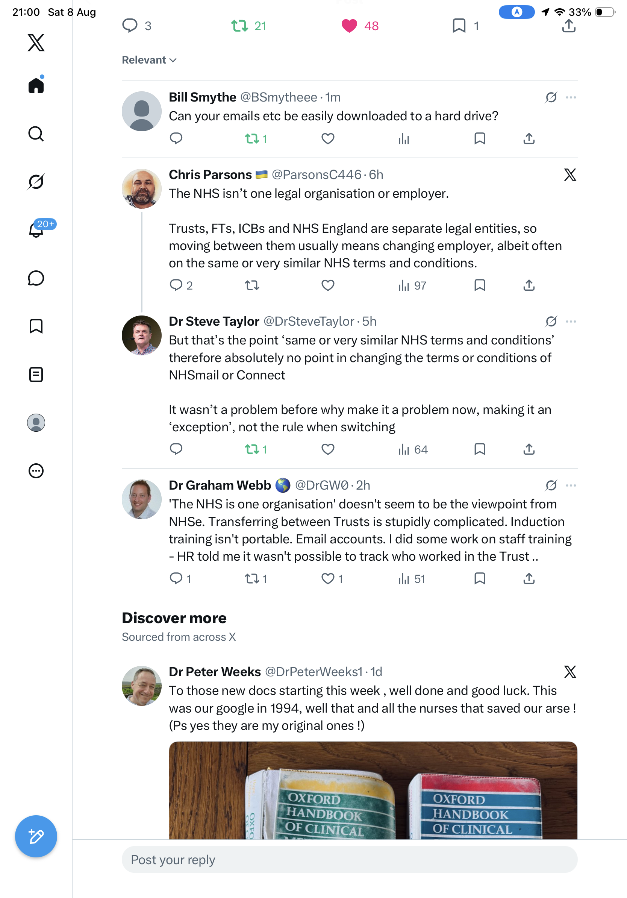Open the Messages icon in the sidebar
627x898 pixels.
pyautogui.click(x=36, y=278)
